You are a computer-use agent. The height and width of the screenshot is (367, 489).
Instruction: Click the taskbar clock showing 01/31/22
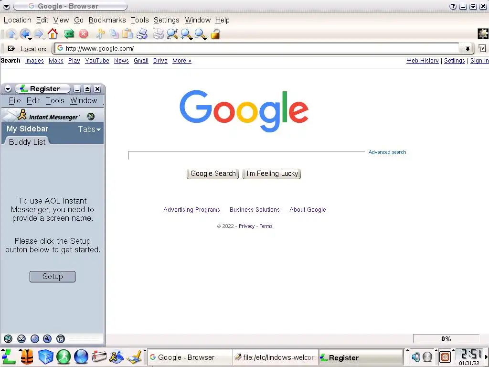pos(469,357)
